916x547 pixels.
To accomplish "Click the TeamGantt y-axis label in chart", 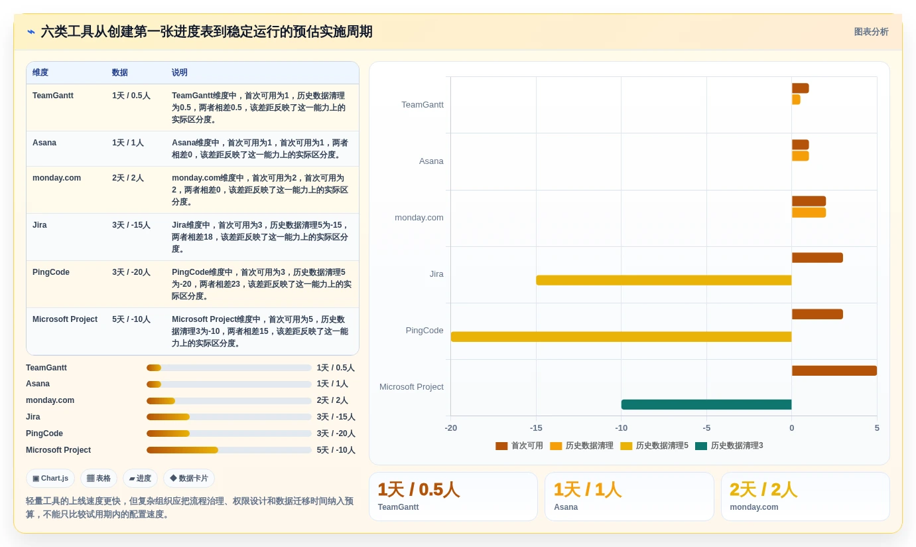I will tap(423, 105).
